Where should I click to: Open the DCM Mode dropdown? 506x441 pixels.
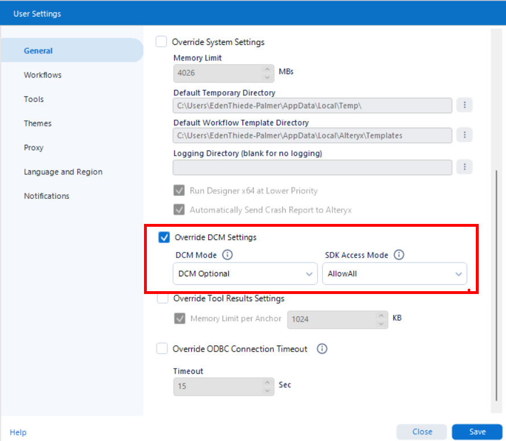245,273
